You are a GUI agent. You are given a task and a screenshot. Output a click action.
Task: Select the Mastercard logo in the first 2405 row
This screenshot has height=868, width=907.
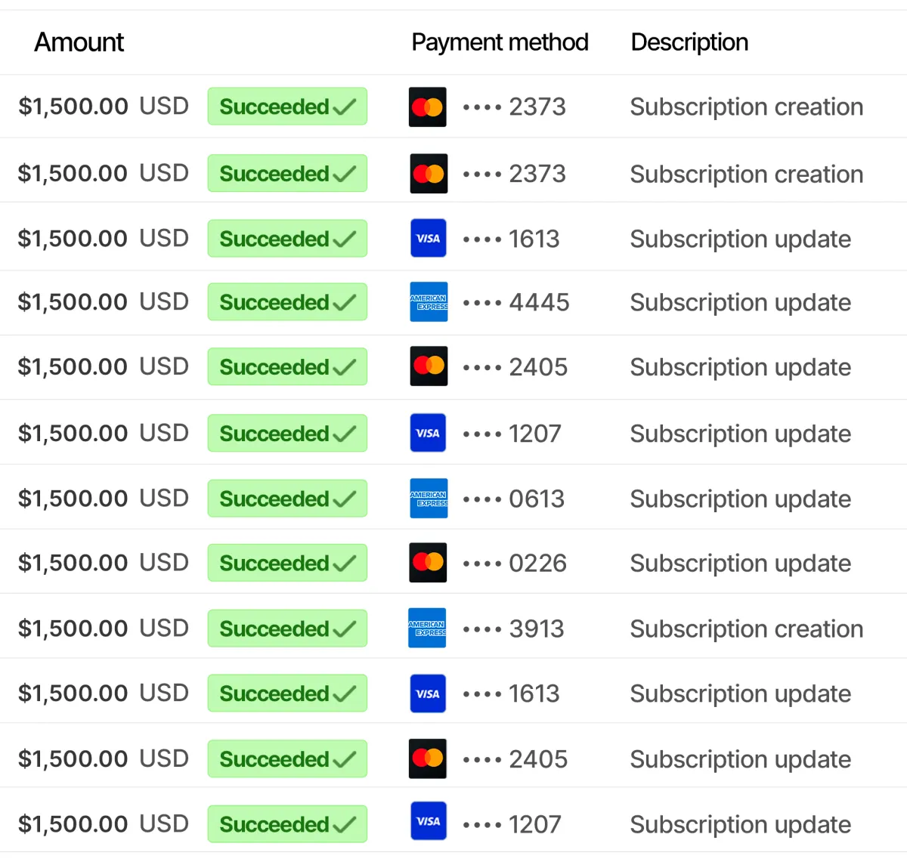pos(429,366)
